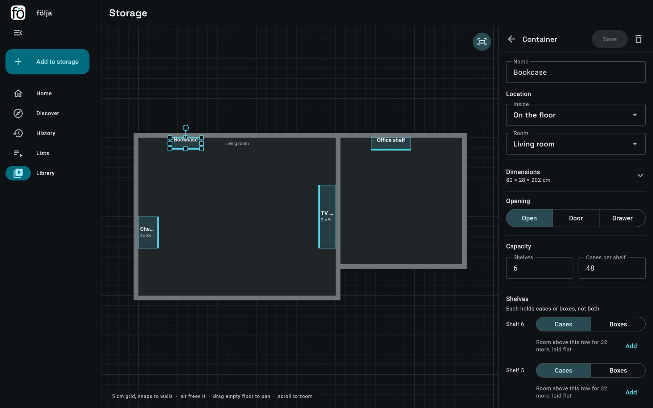
Task: Select the Drawer opening type
Action: 622,218
